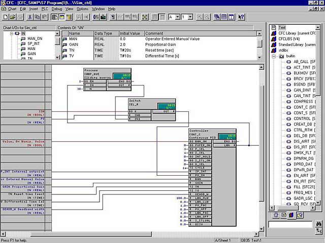Open the Debug menu
The image size is (325, 243).
coord(57,9)
